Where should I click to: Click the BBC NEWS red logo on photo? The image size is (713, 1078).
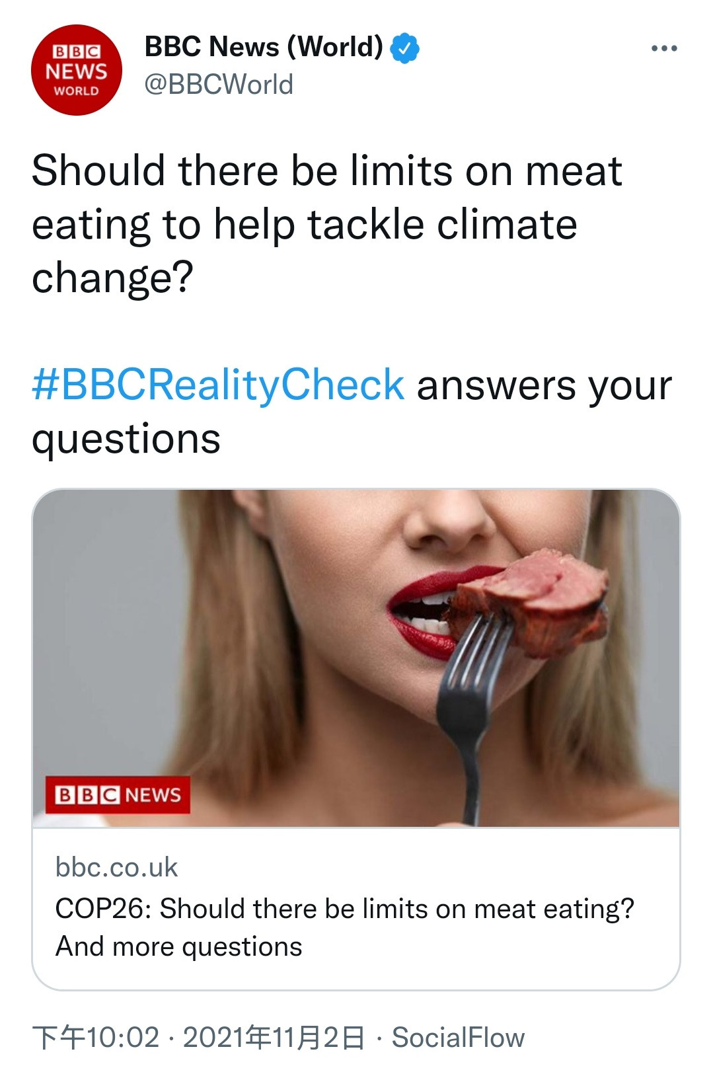118,794
